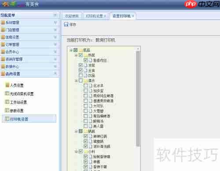The width and height of the screenshot is (220, 171).
Task: Toggle the 锅底 category checkbox
Action: (81, 131)
